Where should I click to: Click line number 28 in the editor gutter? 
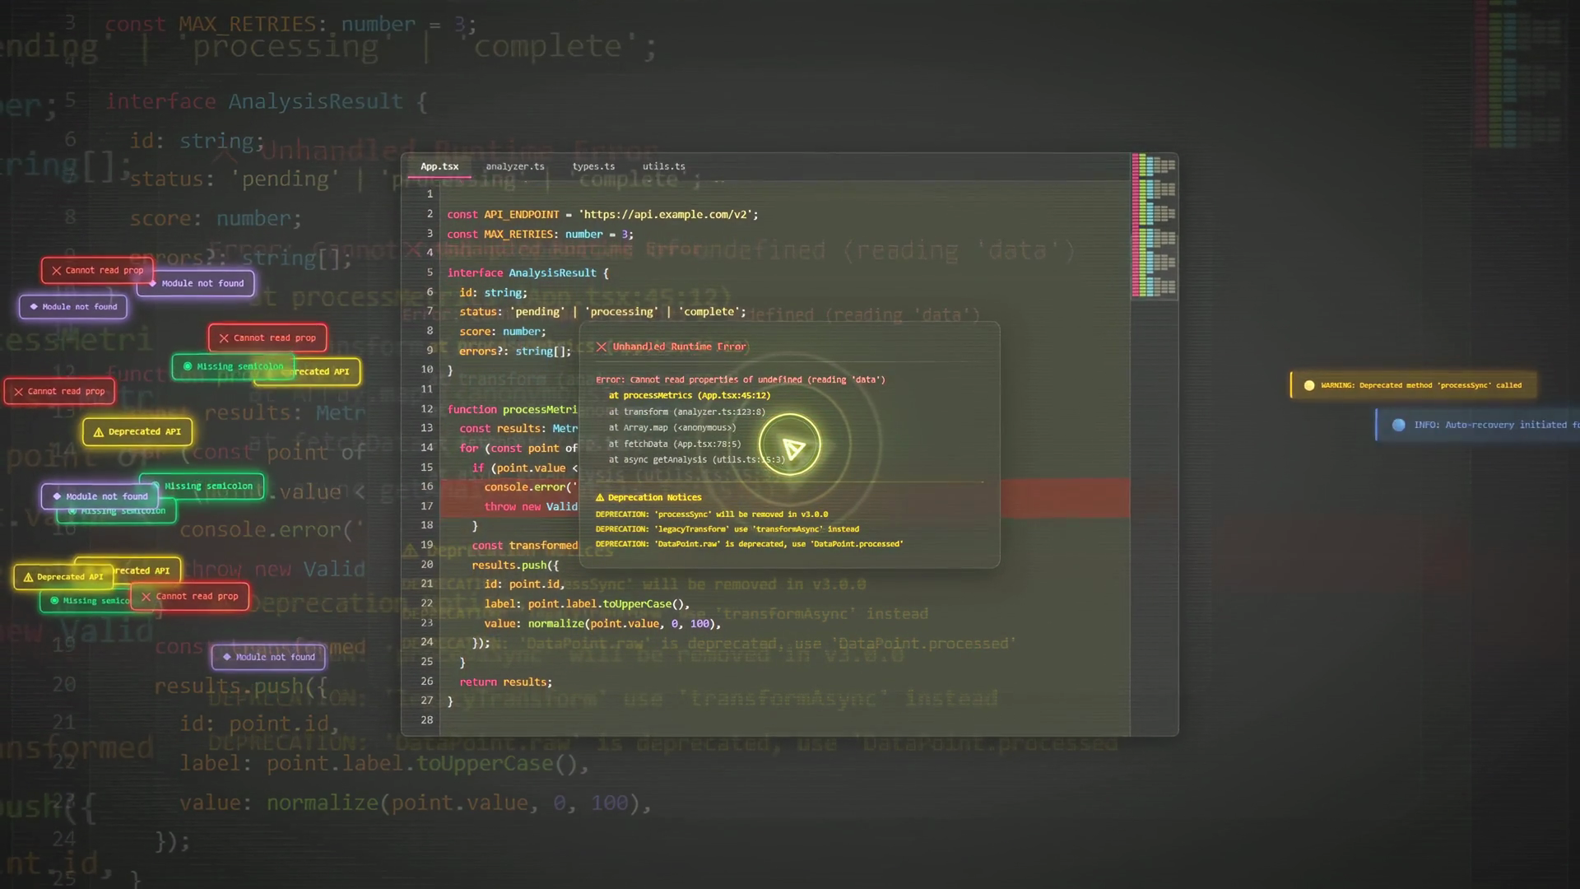coord(426,720)
